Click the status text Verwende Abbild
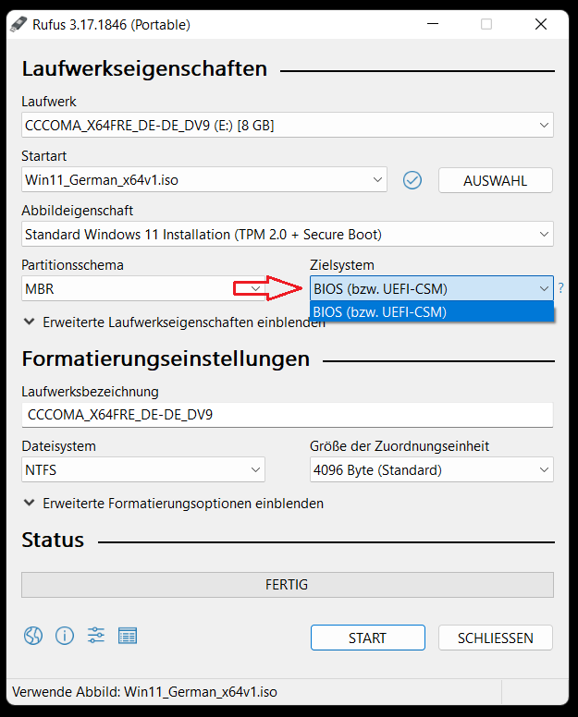The height and width of the screenshot is (717, 578). pyautogui.click(x=144, y=692)
